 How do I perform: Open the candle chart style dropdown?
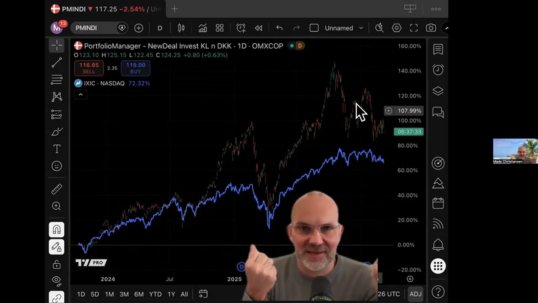[x=181, y=28]
